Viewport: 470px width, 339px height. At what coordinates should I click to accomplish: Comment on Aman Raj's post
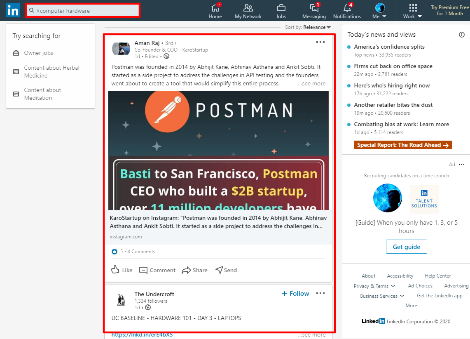tap(157, 270)
